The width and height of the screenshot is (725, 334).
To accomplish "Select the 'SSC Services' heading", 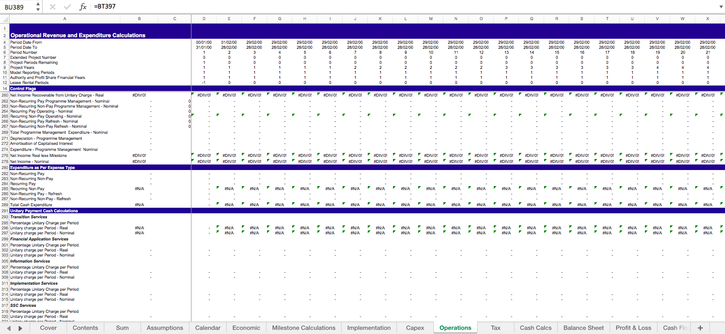I will [x=23, y=305].
